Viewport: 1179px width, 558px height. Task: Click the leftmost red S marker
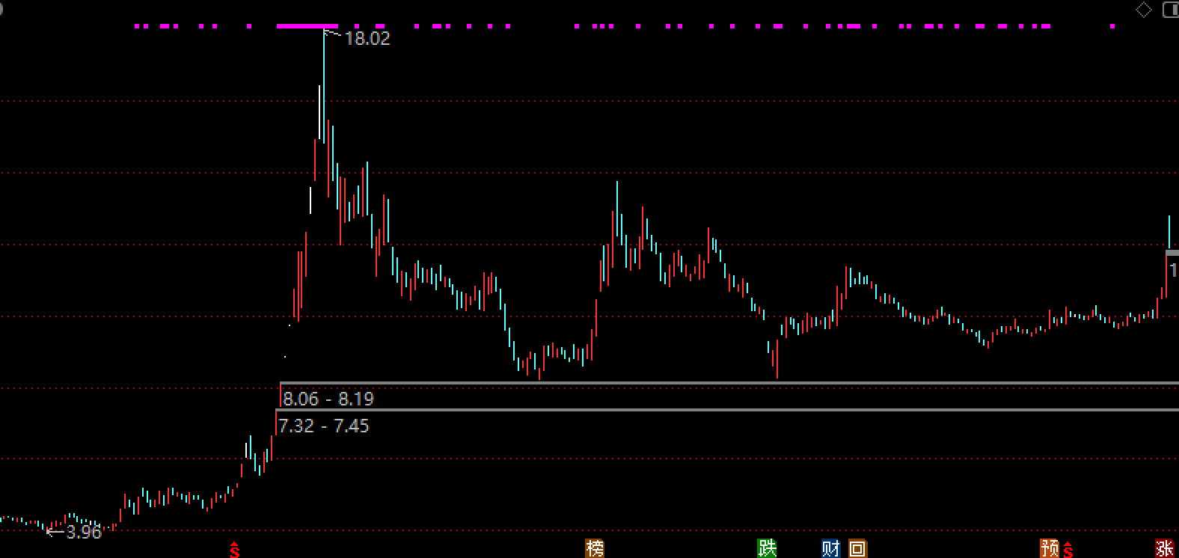click(x=235, y=551)
